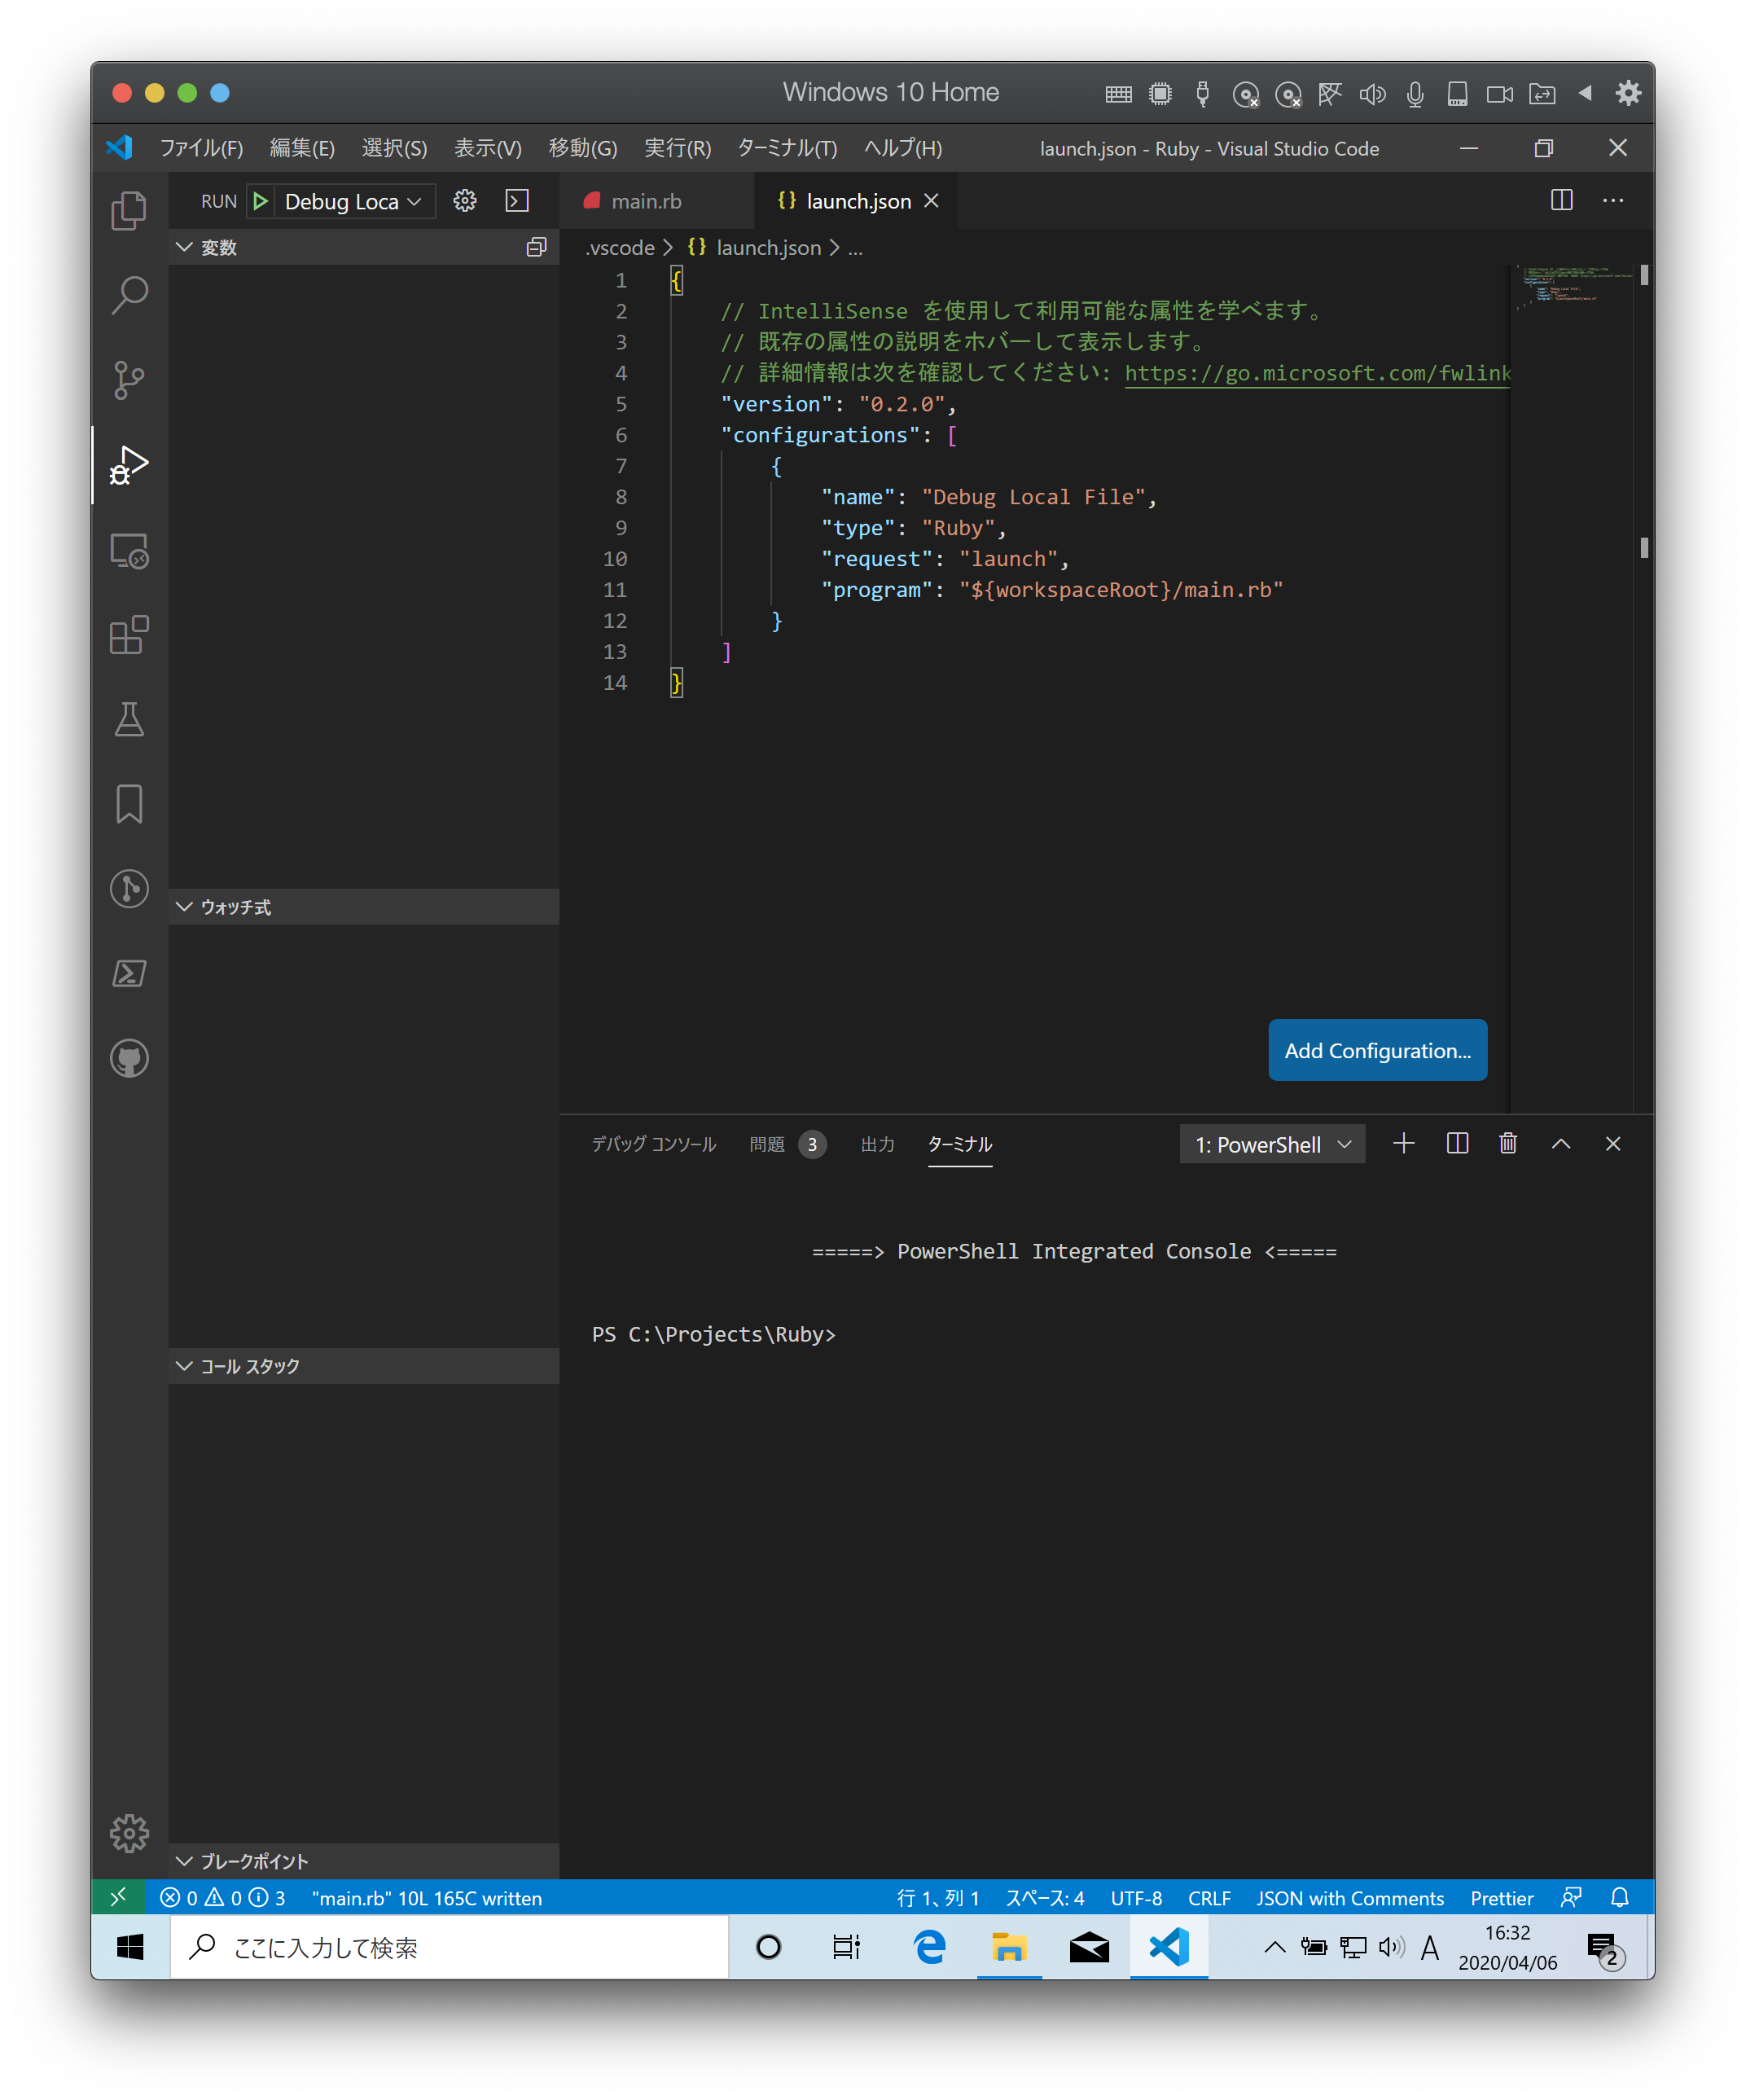1746x2100 pixels.
Task: Toggle the split editor layout button
Action: point(1561,200)
